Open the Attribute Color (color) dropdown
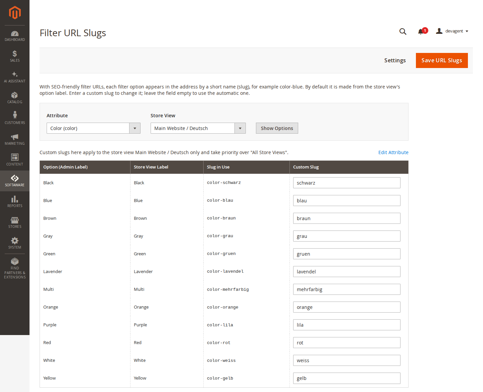483x392 pixels. click(x=94, y=128)
